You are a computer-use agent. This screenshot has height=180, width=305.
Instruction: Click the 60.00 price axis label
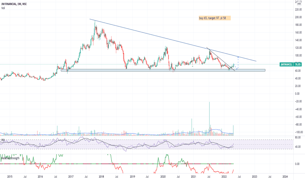point(298,71)
